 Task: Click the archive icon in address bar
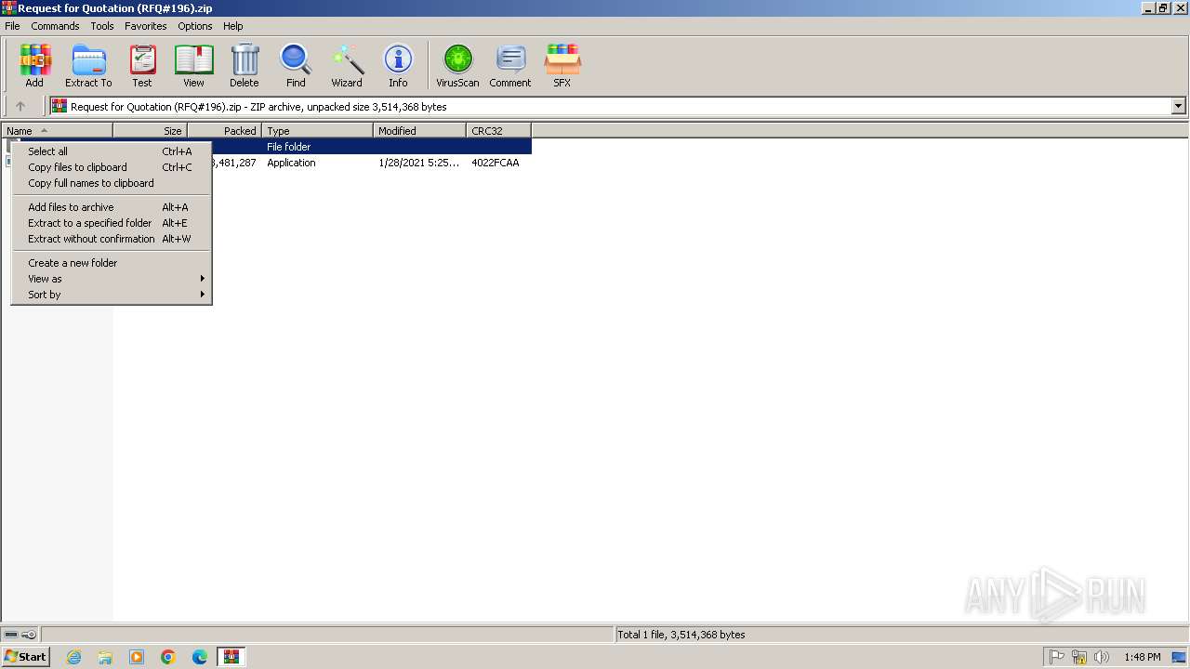click(59, 106)
